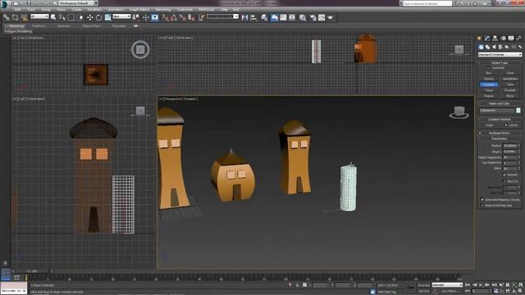Collapse the Name and Color rollout
The width and height of the screenshot is (525, 295).
tap(500, 103)
